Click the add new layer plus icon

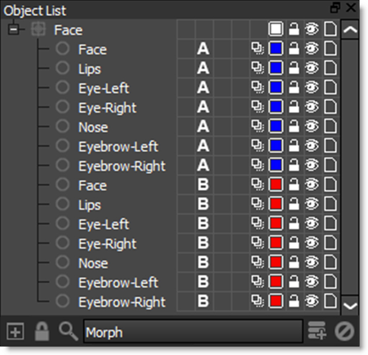tap(15, 332)
